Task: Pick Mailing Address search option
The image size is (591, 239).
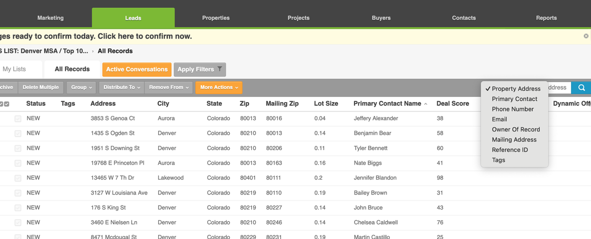Action: pos(514,140)
